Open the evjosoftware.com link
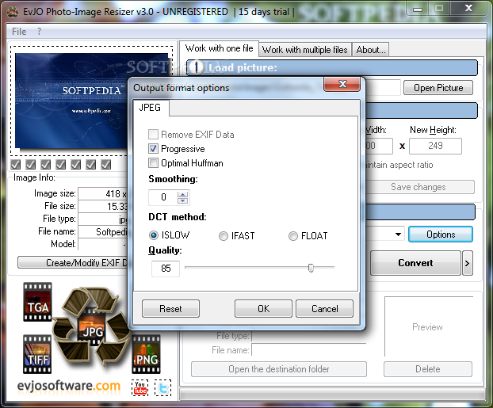 [69, 386]
